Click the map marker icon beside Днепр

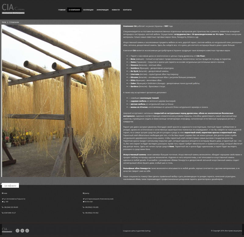click(83, 193)
